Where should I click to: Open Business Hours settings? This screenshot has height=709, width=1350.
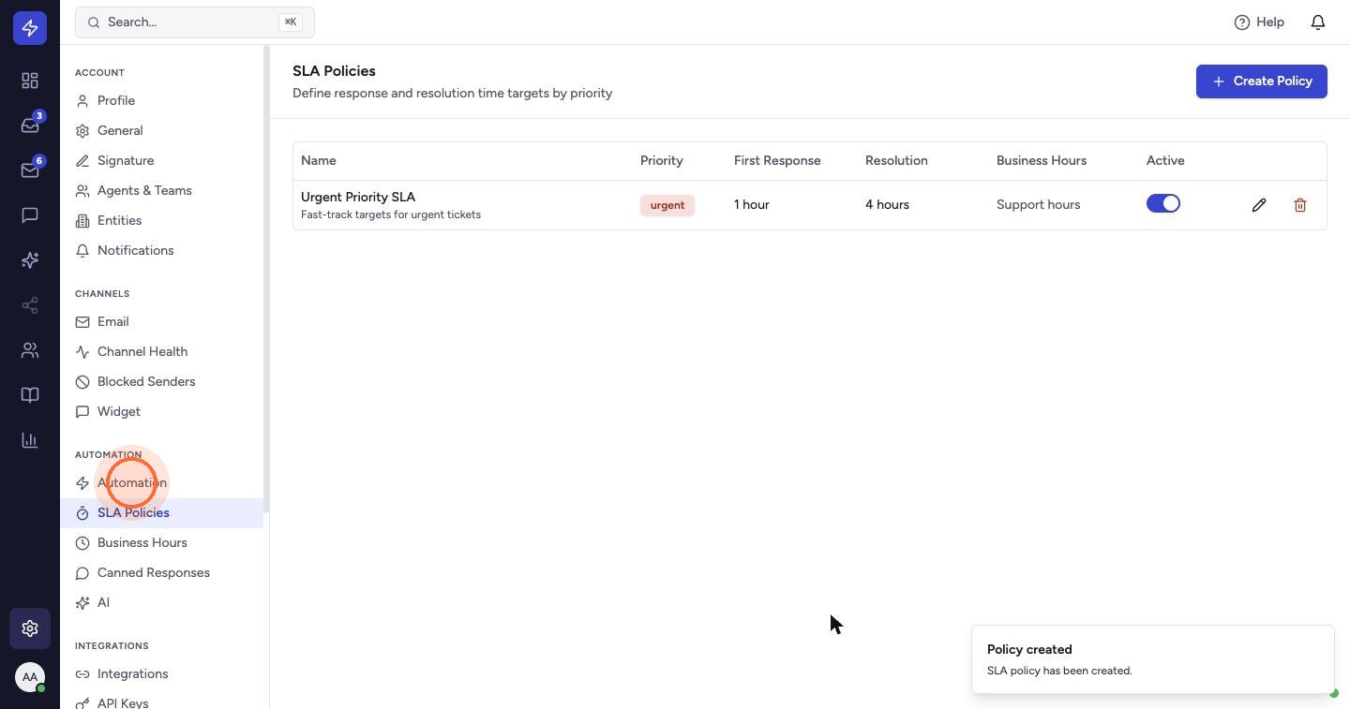(161, 543)
